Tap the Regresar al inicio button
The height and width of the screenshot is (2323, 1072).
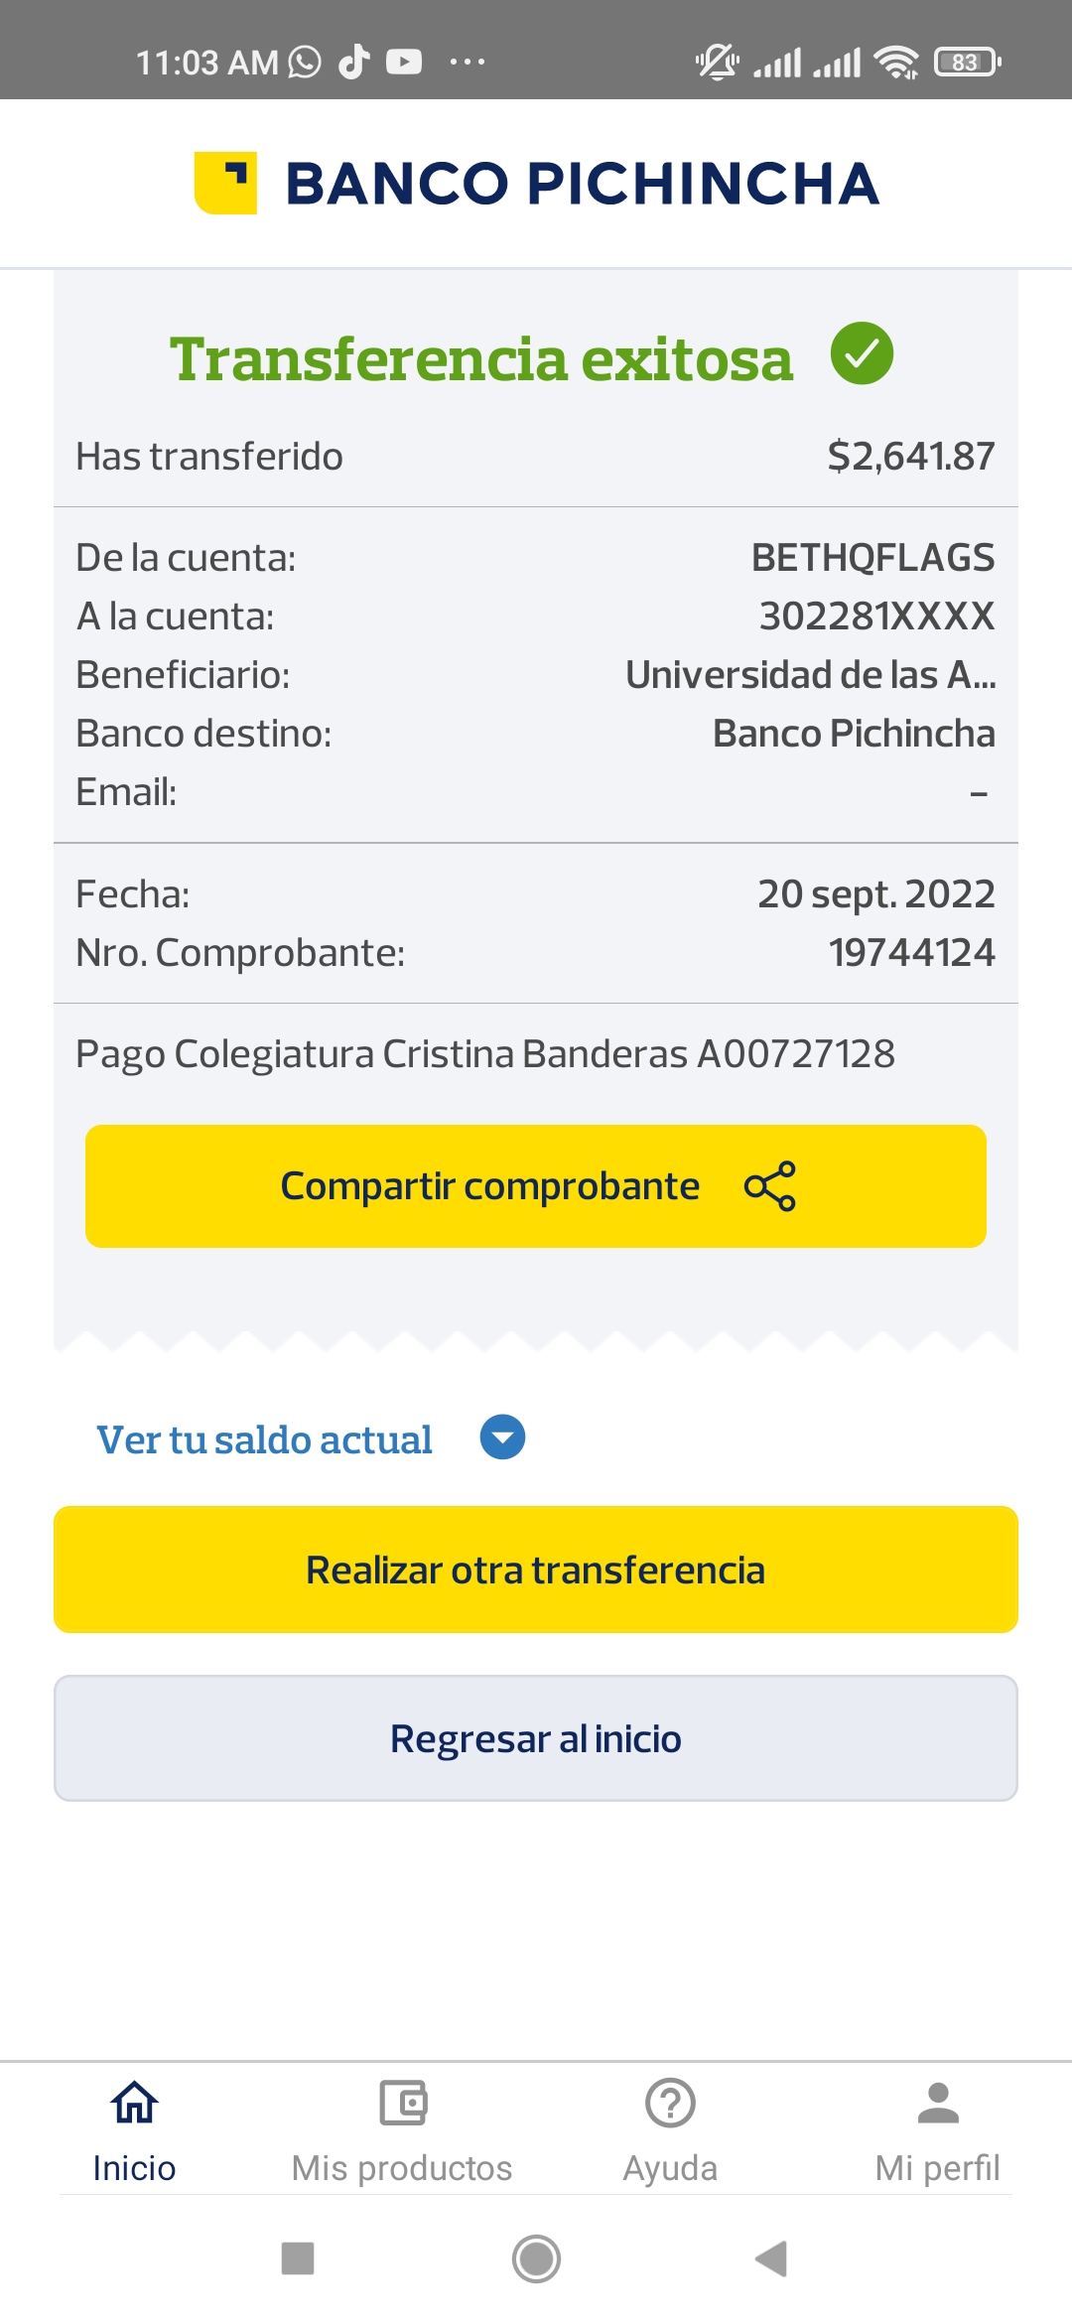536,1738
